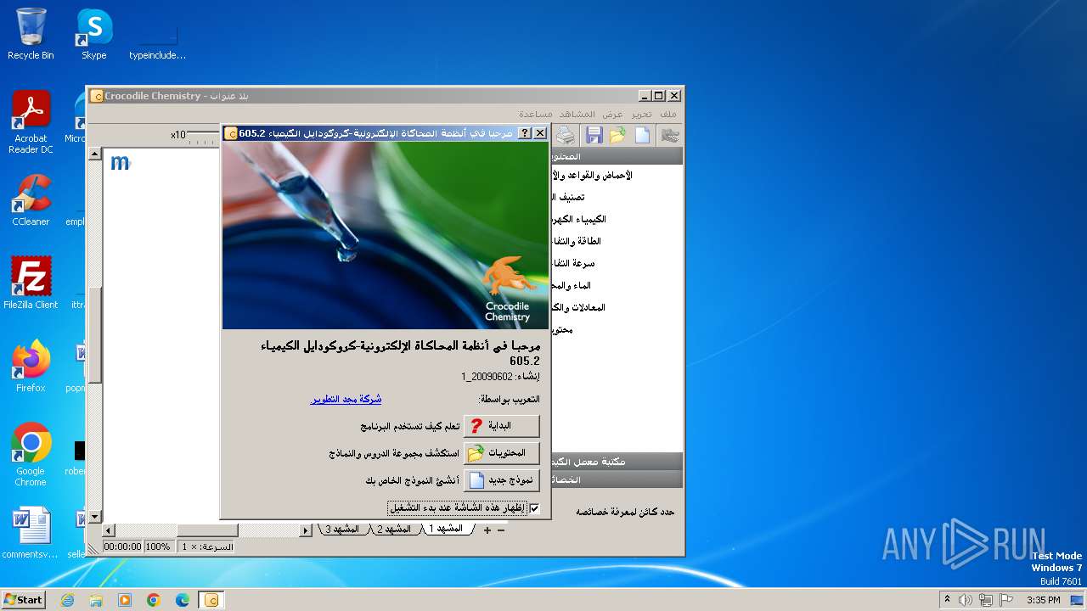Image resolution: width=1087 pixels, height=611 pixels.
Task: Click the نموذج جديد new model button
Action: (x=501, y=480)
